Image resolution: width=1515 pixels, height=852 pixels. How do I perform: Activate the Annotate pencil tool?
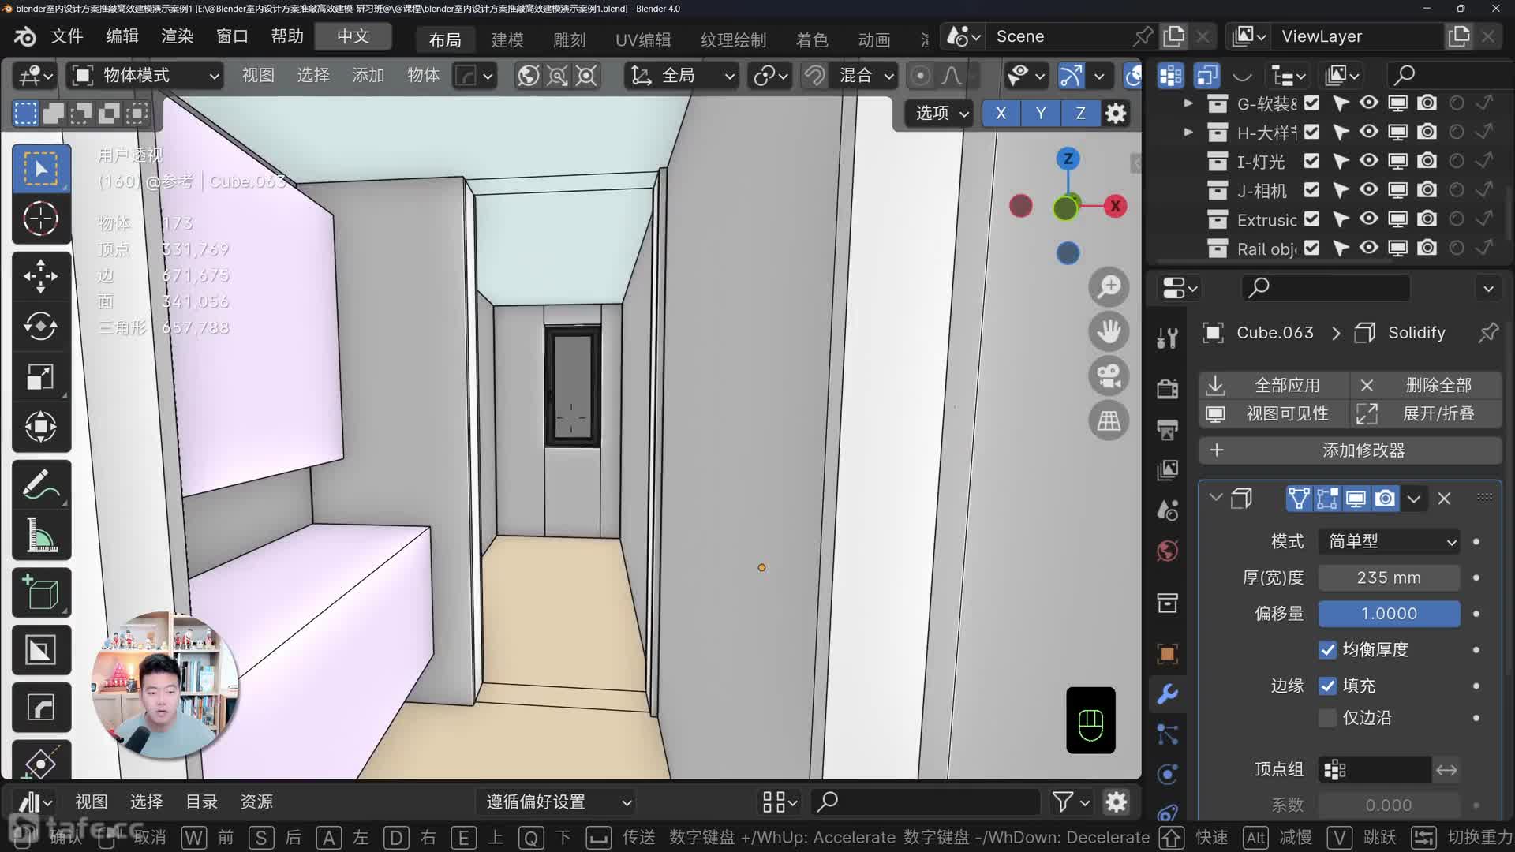tap(40, 485)
